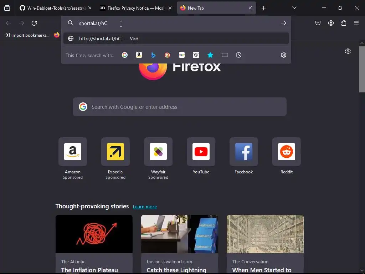Reload the current page
Viewport: 365px width, 274px height.
[34, 23]
